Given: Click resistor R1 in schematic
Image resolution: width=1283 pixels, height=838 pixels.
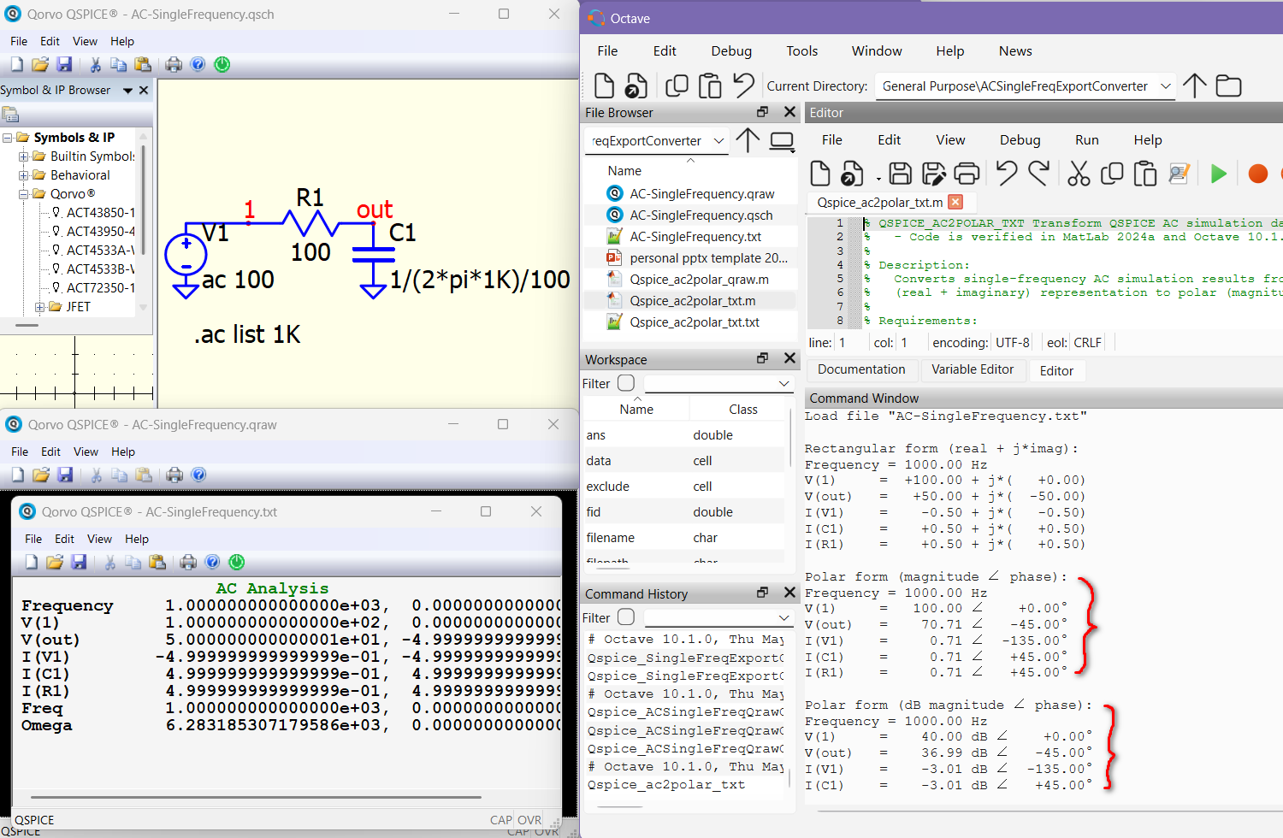Looking at the screenshot, I should [x=311, y=224].
